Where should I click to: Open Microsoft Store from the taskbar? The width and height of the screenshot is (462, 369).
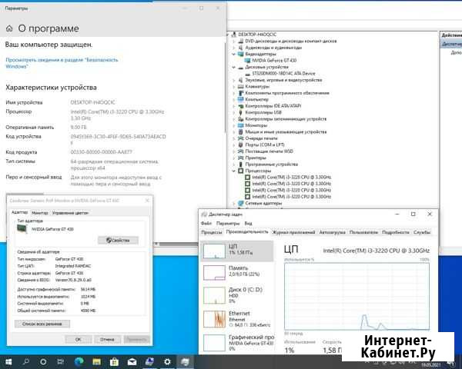coord(114,362)
